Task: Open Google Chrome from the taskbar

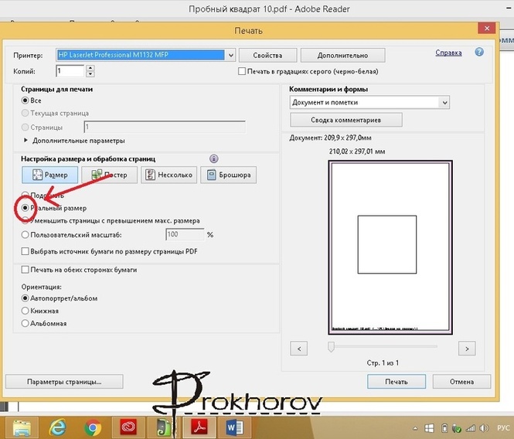Action: coord(94,426)
